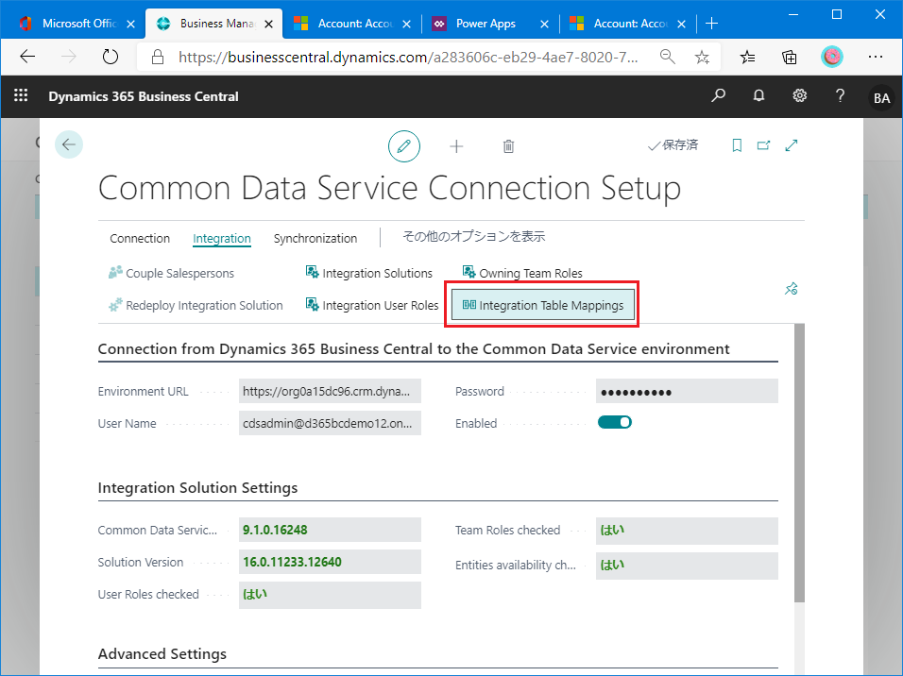Select the Synchronization menu tab
Screen dimensions: 903x676
pos(315,238)
